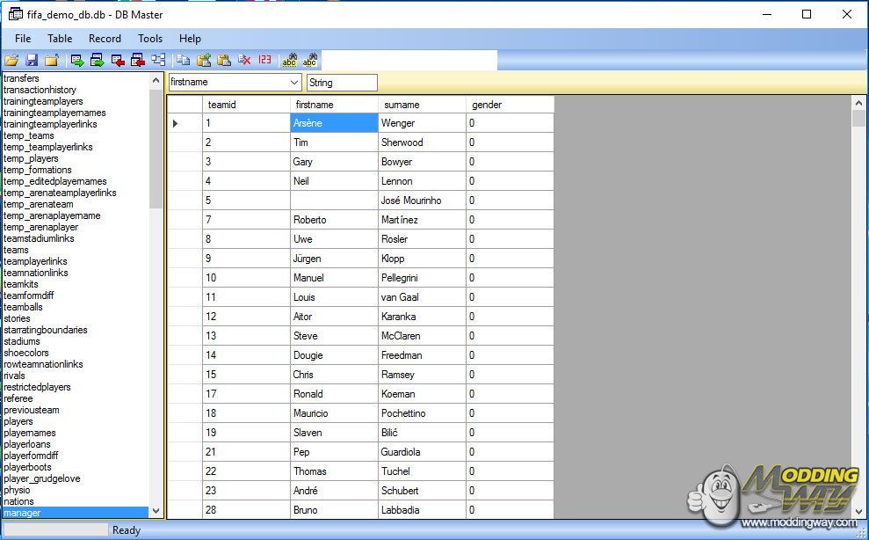
Task: Click the first binoculars find icon
Action: 289,61
